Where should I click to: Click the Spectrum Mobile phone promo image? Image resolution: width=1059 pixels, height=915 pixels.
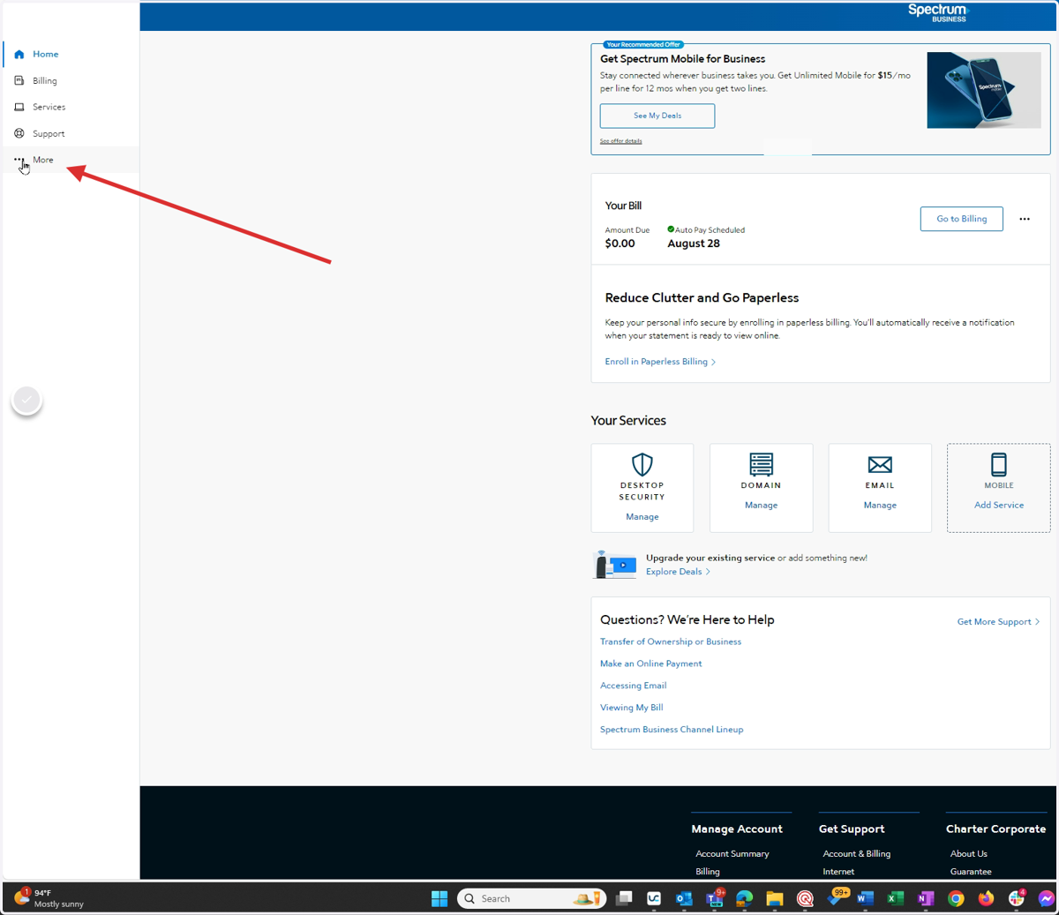[x=984, y=90]
